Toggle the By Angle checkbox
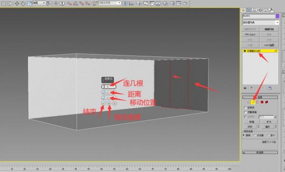This screenshot has width=285, height=172. [246, 117]
